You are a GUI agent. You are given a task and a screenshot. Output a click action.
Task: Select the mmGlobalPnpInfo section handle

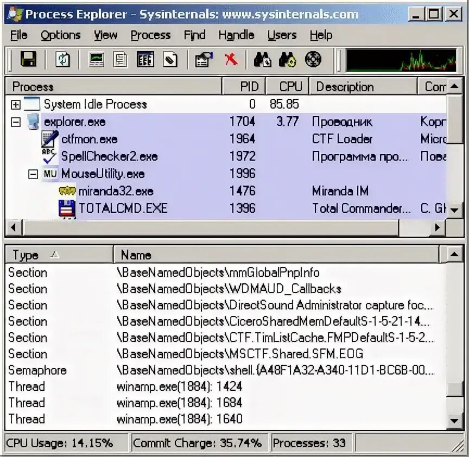pos(226,272)
